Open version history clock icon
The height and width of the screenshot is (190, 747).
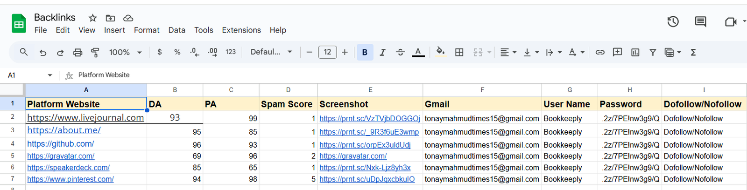pos(673,21)
